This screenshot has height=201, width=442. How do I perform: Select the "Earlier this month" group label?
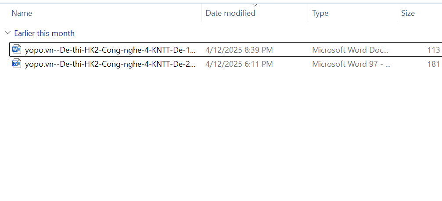tap(44, 33)
